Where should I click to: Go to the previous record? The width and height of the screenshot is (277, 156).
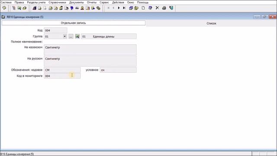pos(113,8)
